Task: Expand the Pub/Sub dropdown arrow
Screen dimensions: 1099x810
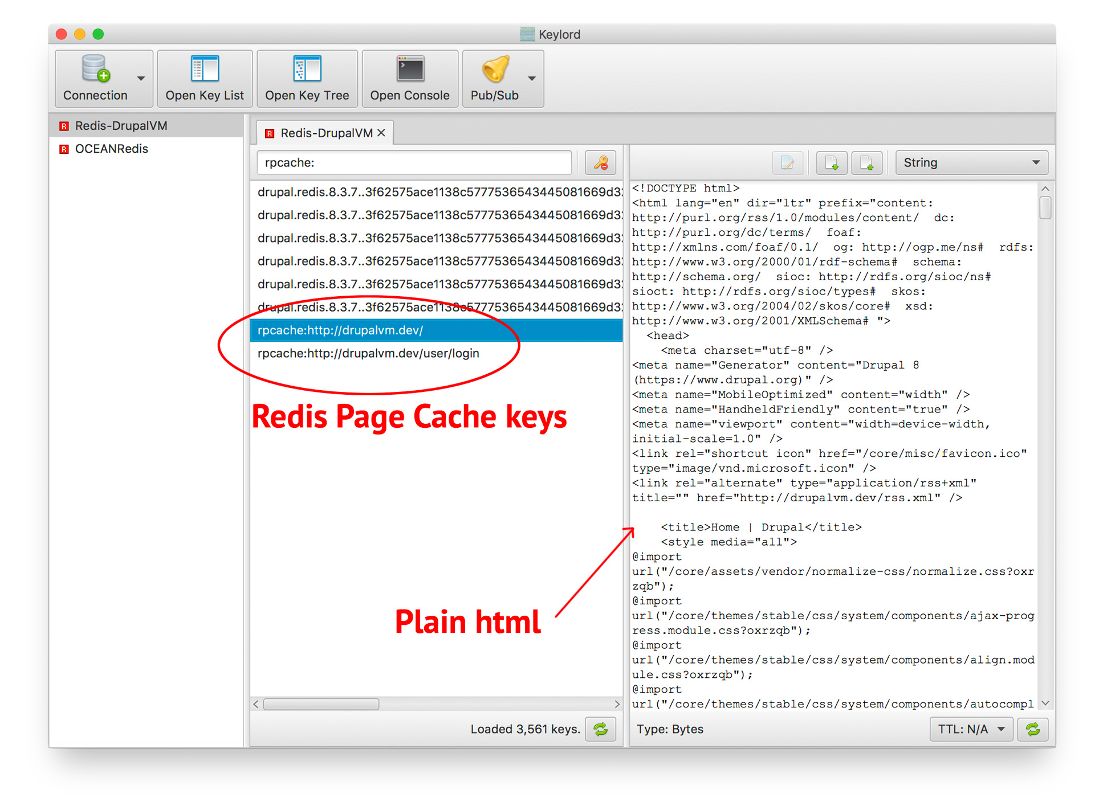Action: 532,78
